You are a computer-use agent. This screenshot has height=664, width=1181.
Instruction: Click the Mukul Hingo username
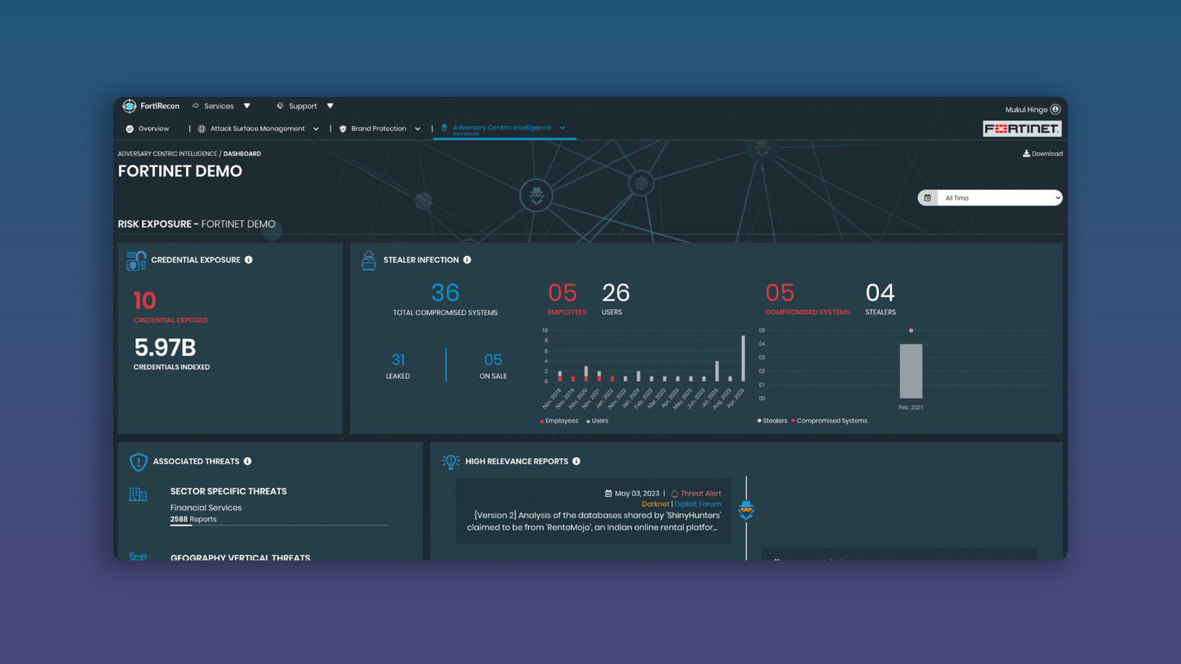coord(1026,110)
